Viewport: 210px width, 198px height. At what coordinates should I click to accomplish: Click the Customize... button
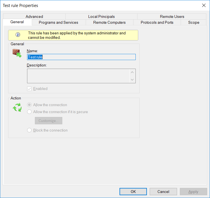click(49, 121)
